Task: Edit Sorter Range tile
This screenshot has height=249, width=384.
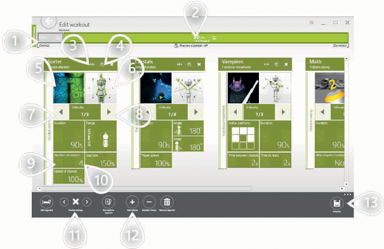Action: click(101, 136)
